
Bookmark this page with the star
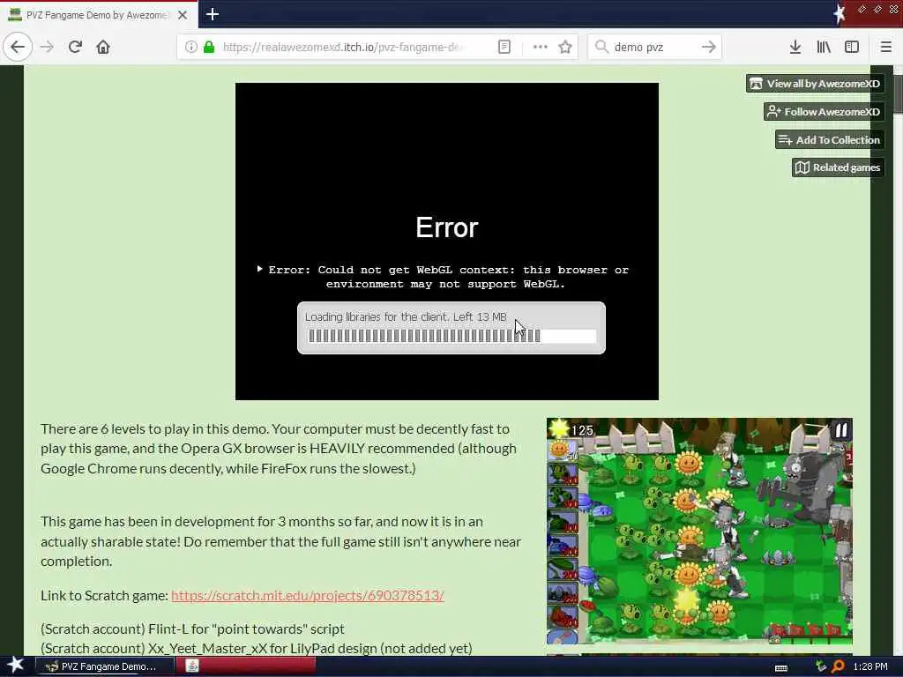point(565,47)
